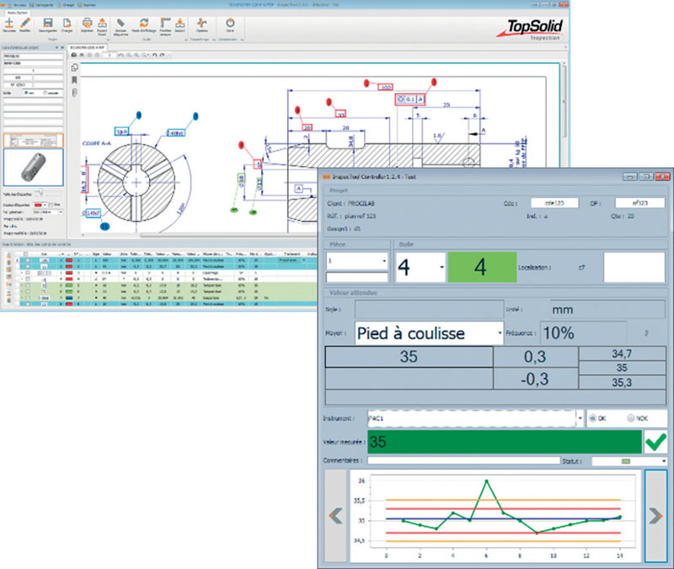Click the bottom trash icon left of table
This screenshot has width=674, height=569.
tap(8, 298)
